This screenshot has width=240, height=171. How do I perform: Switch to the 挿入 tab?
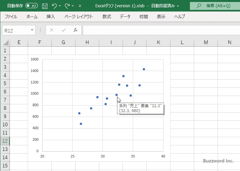click(x=51, y=16)
